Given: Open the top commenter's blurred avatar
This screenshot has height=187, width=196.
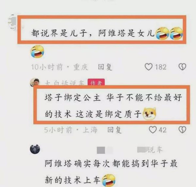Looking at the screenshot, I should pyautogui.click(x=12, y=22).
